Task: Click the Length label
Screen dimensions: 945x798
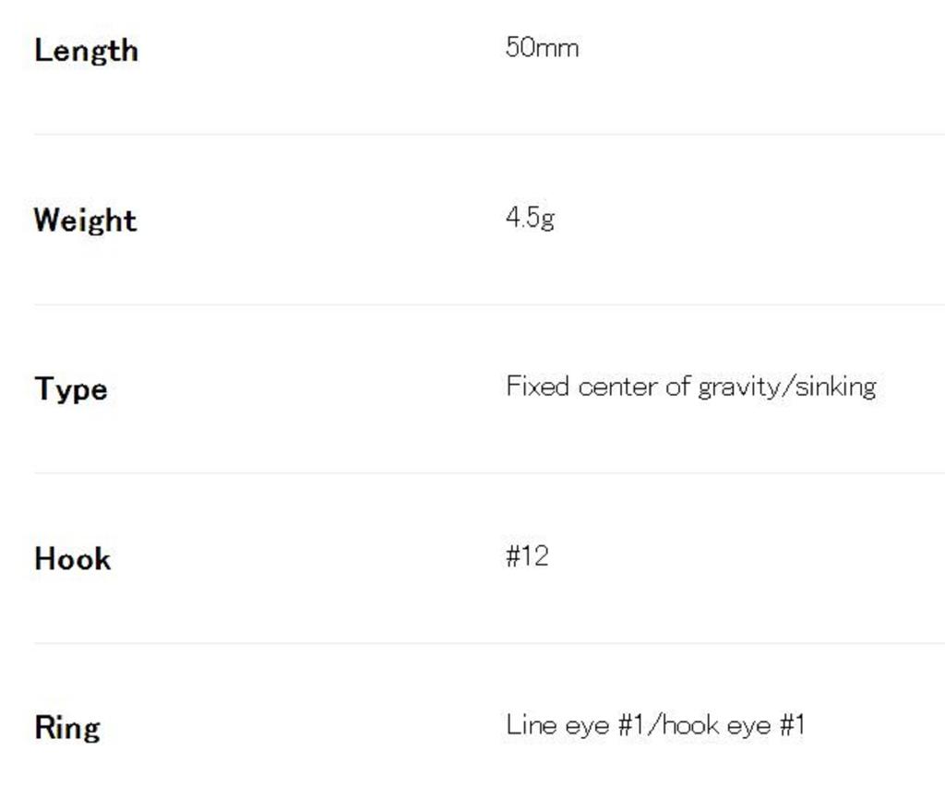Action: tap(86, 50)
